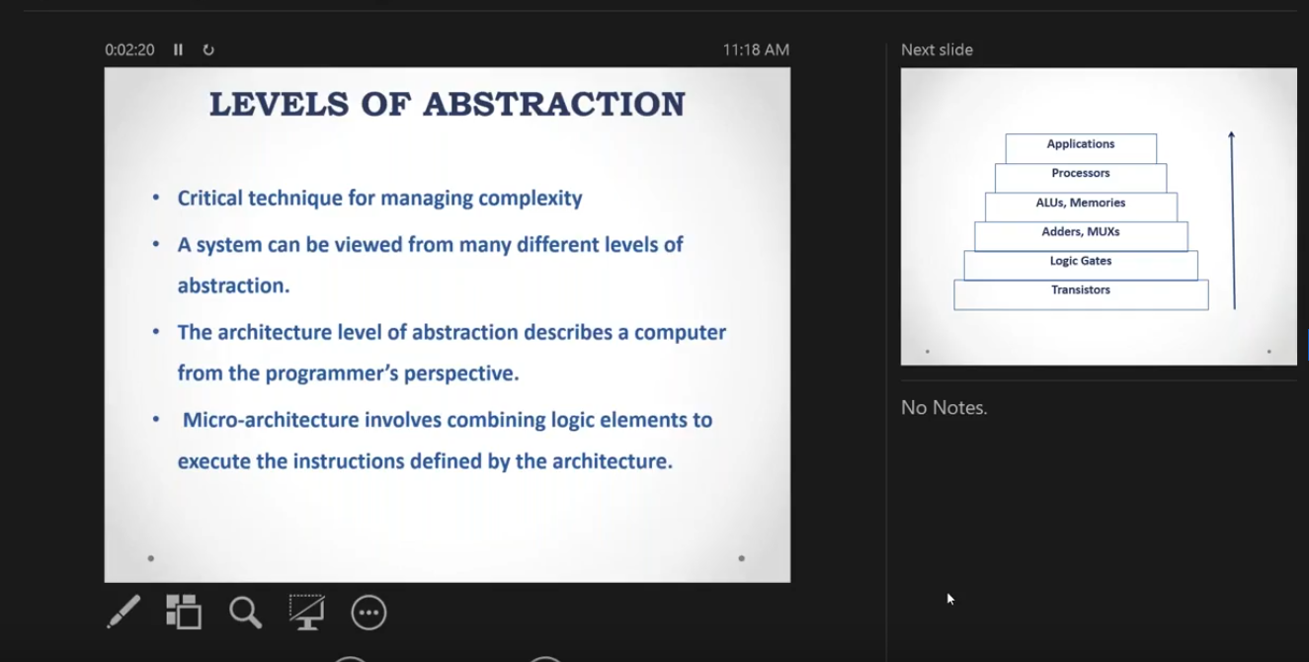Open the pen and laser pointer tools
The image size is (1309, 662).
124,613
